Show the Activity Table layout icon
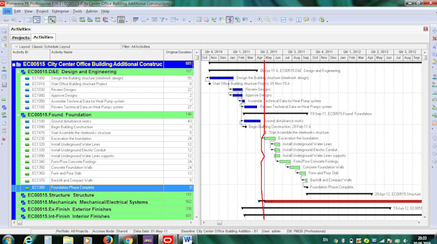 29,20
